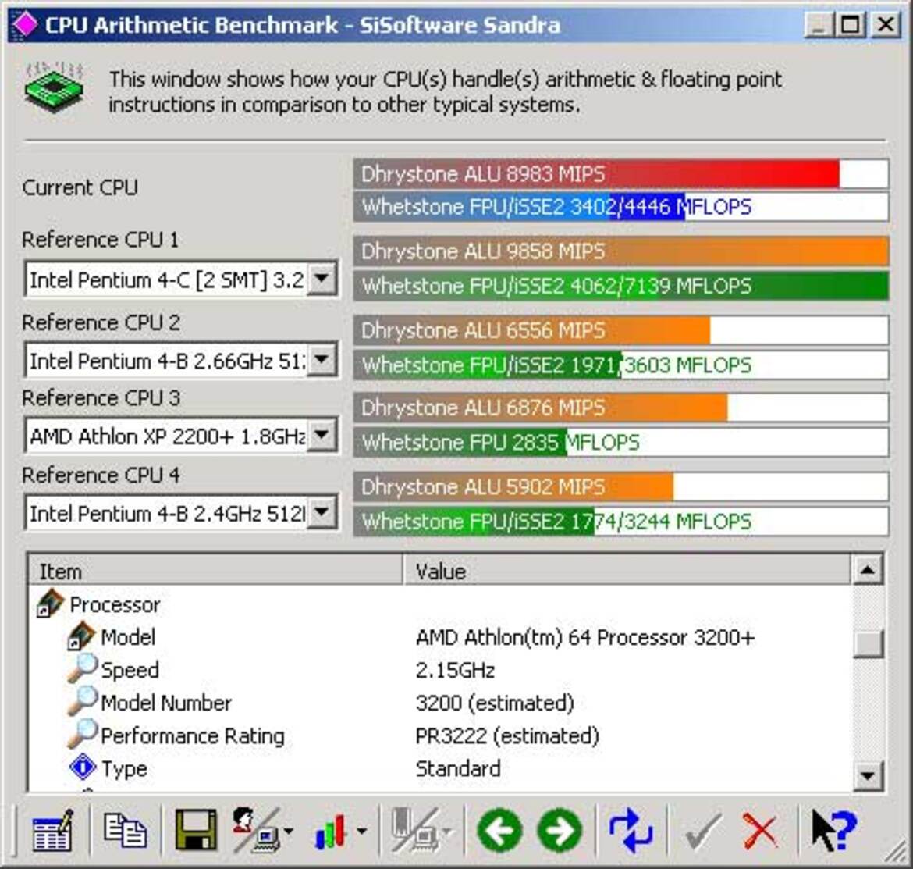Click the Item column header
Viewport: 913px width, 869px height.
[215, 571]
